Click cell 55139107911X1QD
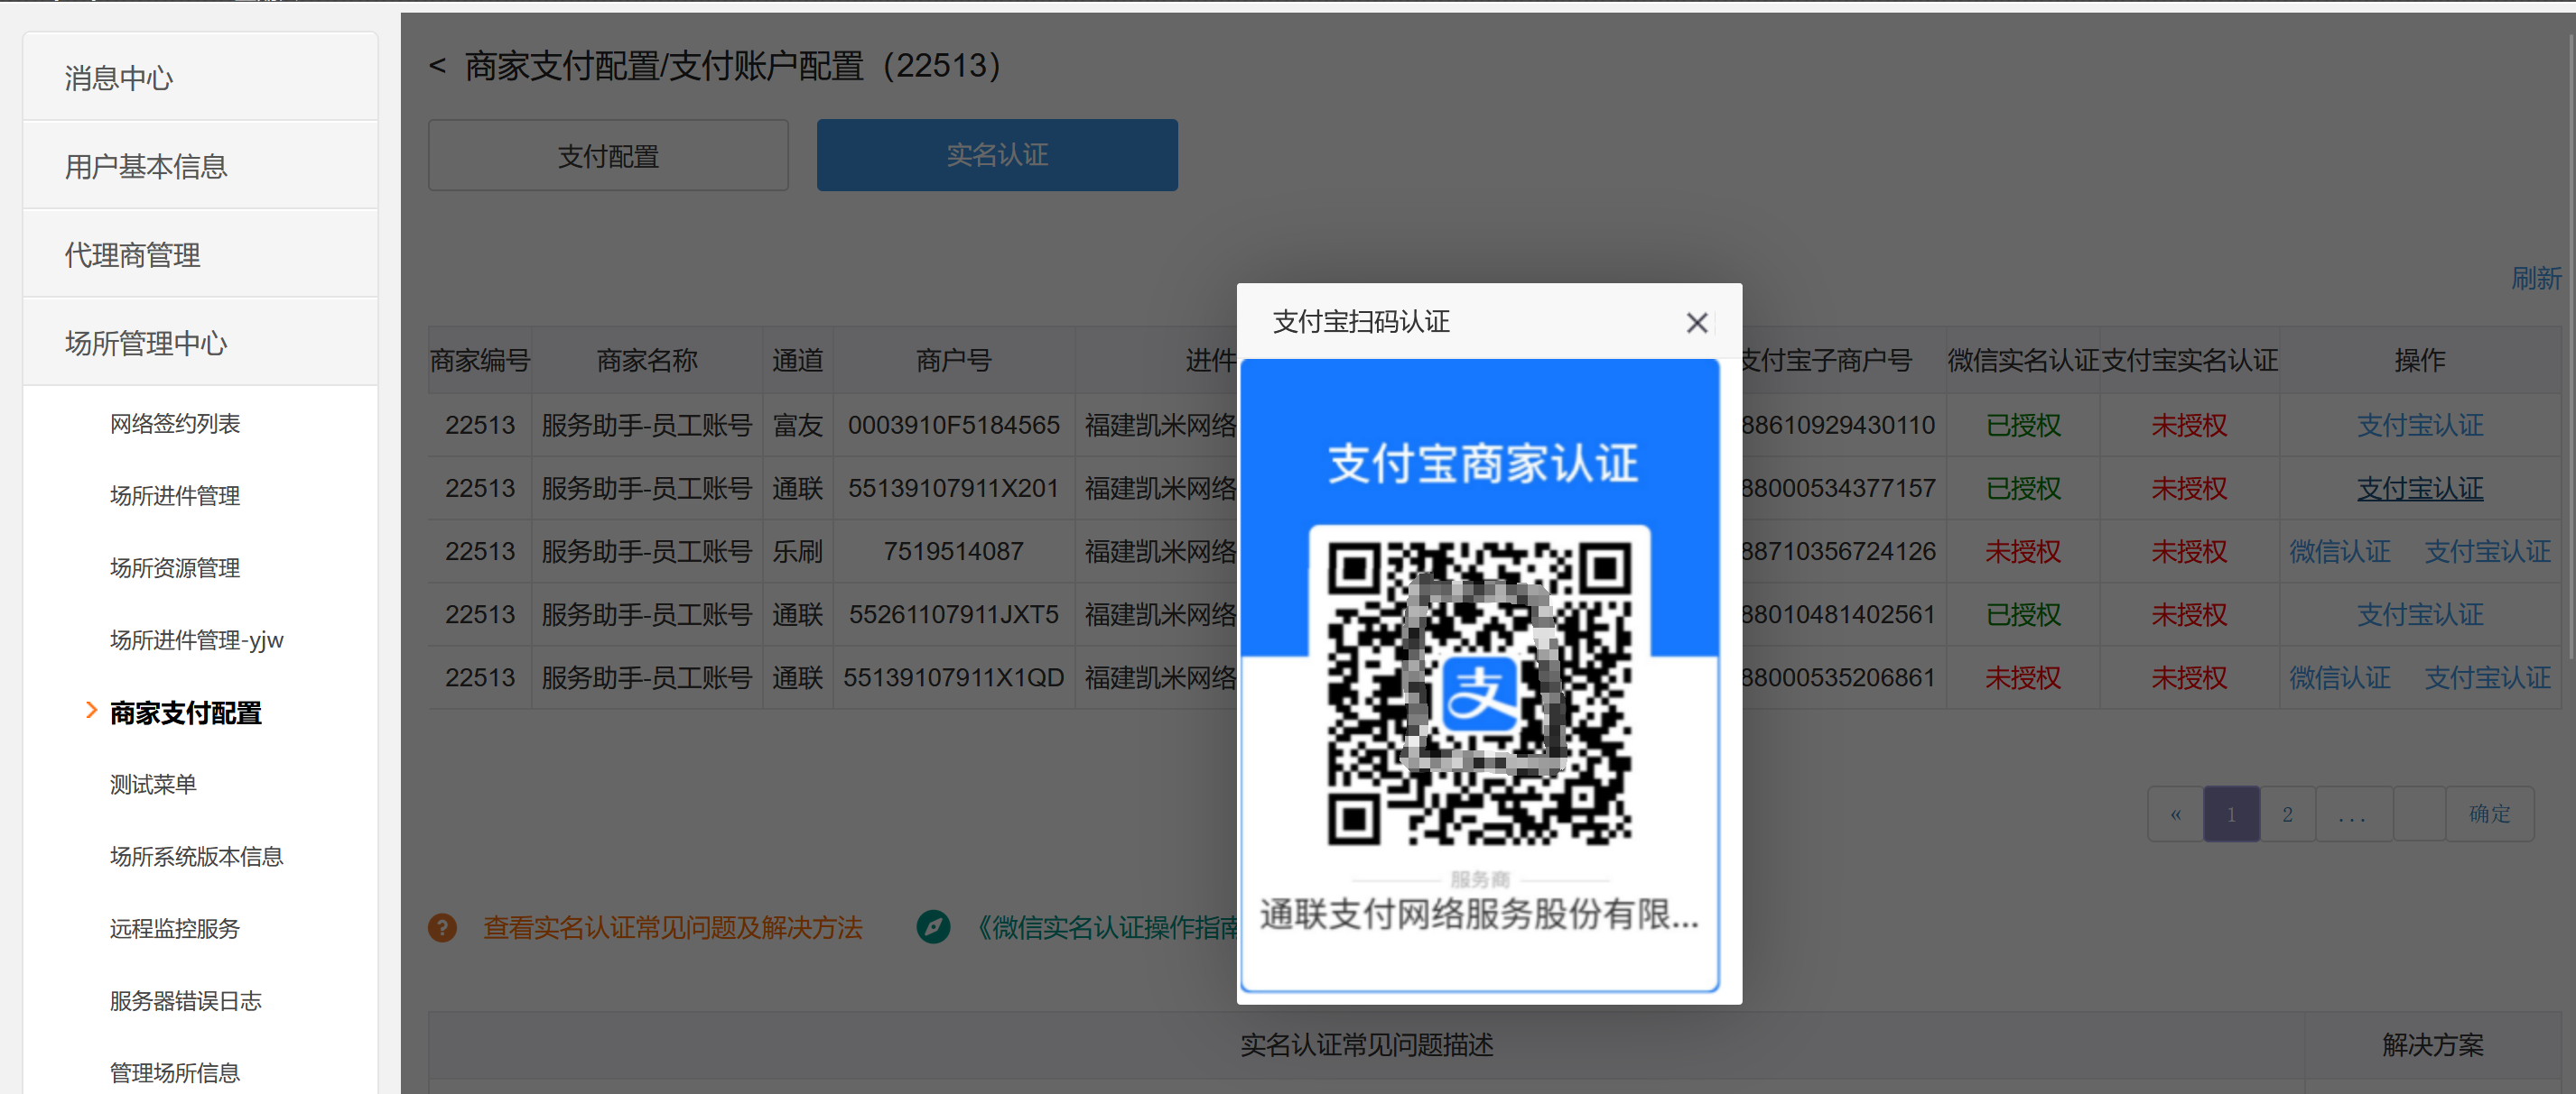Screen dimensions: 2576x1094 point(953,677)
